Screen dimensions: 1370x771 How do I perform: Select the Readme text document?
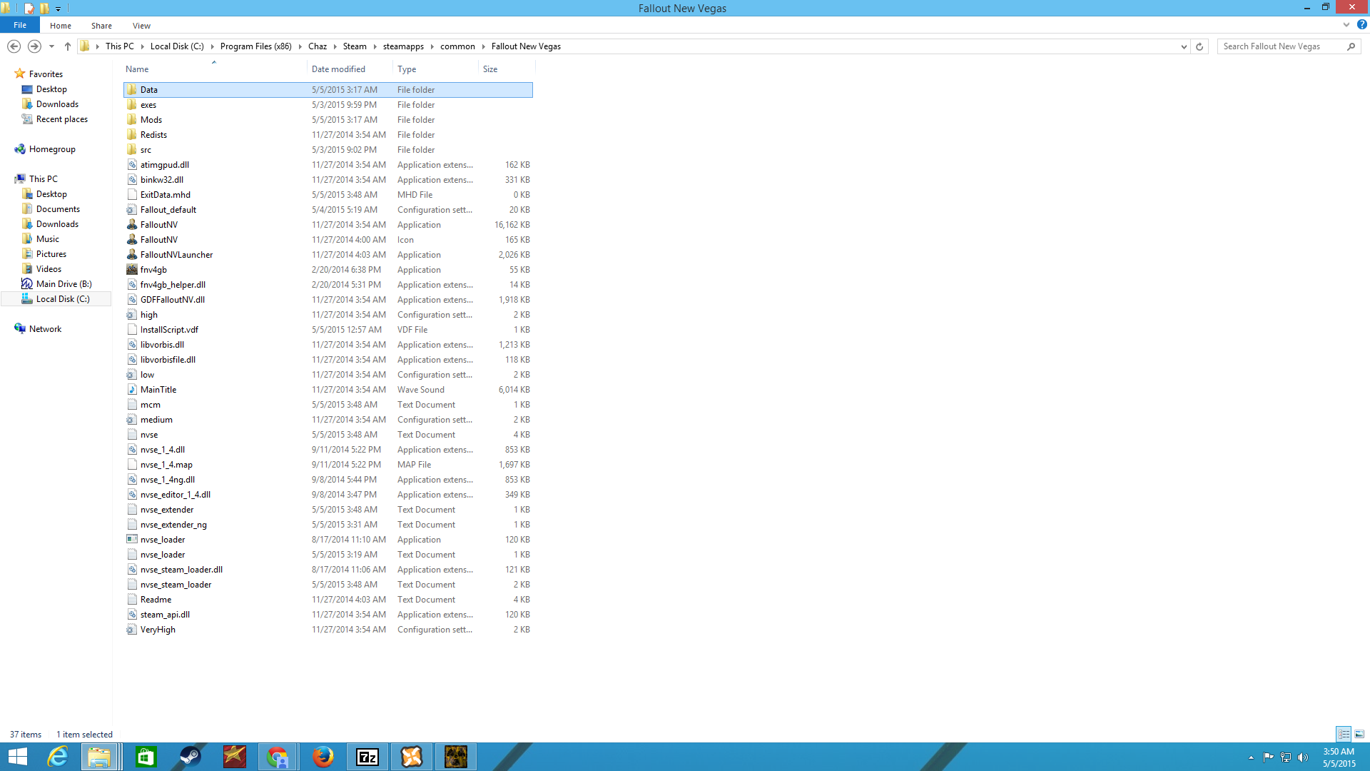328,600
